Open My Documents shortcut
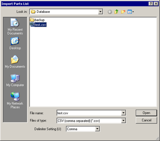Image resolution: width=160 pixels, height=141 pixels. 15,62
